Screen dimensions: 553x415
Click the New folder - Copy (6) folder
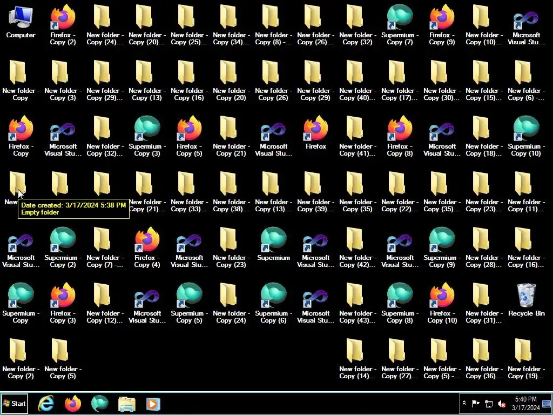coord(526,82)
